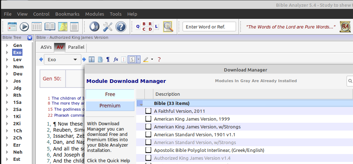
Task: Click the Q button in the toolbar
Action: point(138,27)
